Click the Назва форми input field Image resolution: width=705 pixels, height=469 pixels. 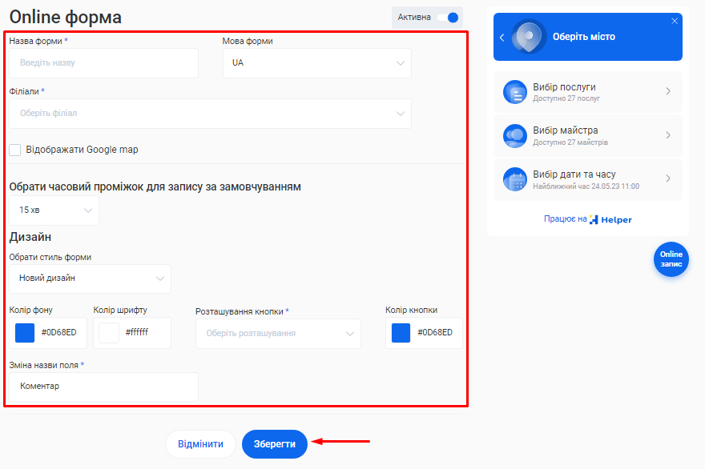pyautogui.click(x=103, y=63)
